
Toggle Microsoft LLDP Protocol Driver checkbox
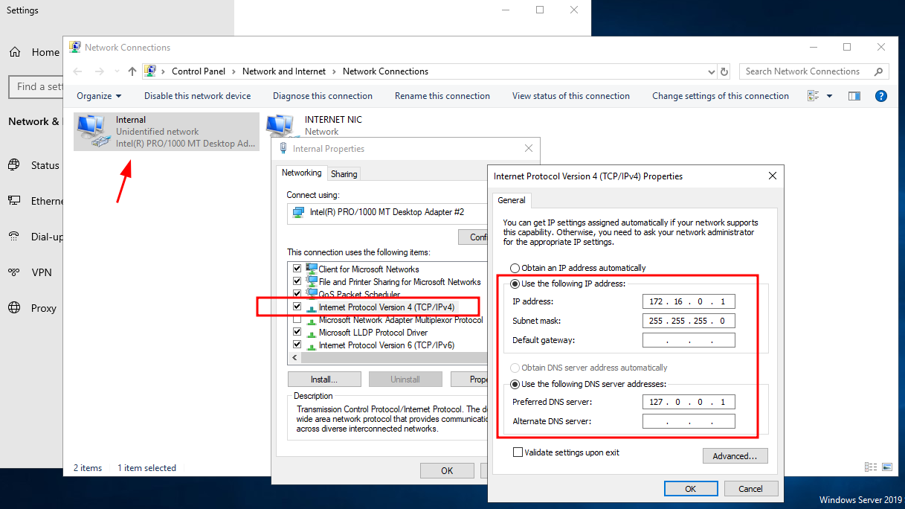(297, 332)
